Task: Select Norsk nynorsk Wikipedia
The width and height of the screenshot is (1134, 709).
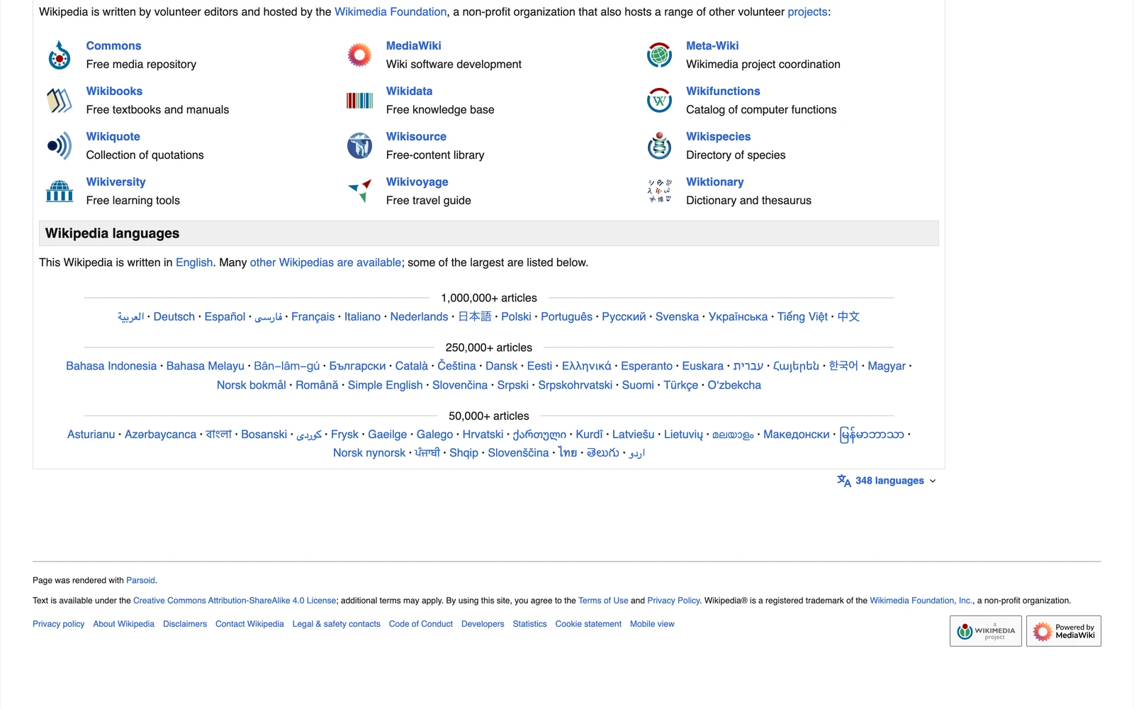Action: tap(369, 452)
